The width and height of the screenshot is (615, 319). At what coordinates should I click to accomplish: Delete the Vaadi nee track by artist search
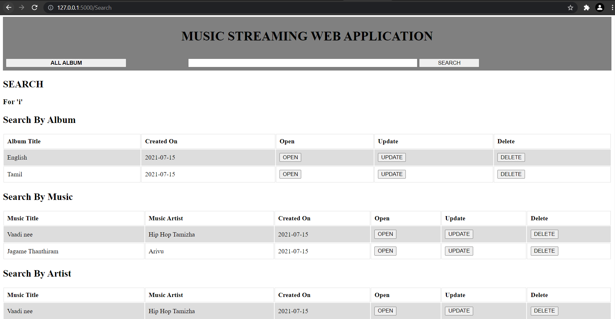[x=544, y=311]
